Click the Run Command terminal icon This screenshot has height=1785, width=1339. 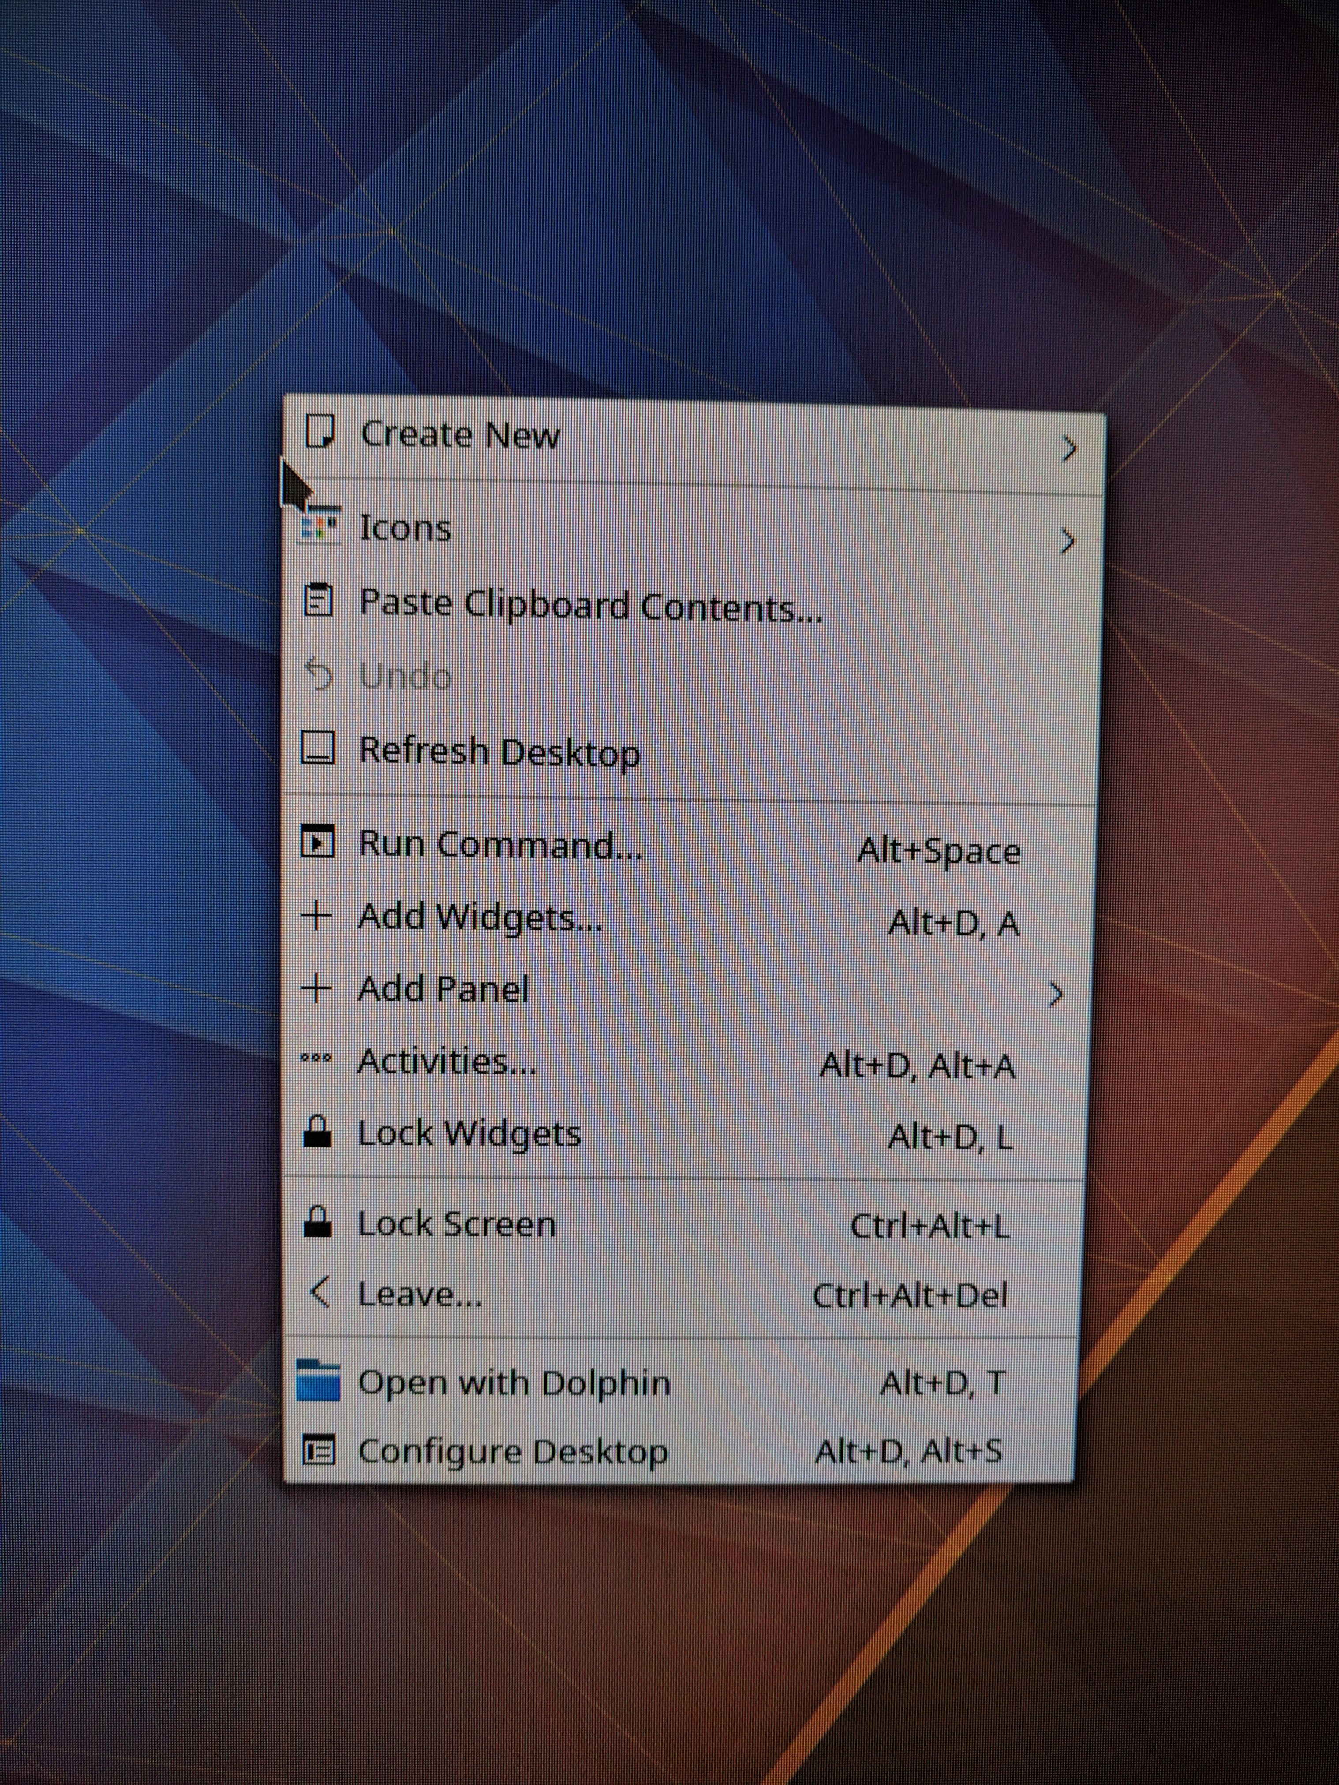click(317, 842)
